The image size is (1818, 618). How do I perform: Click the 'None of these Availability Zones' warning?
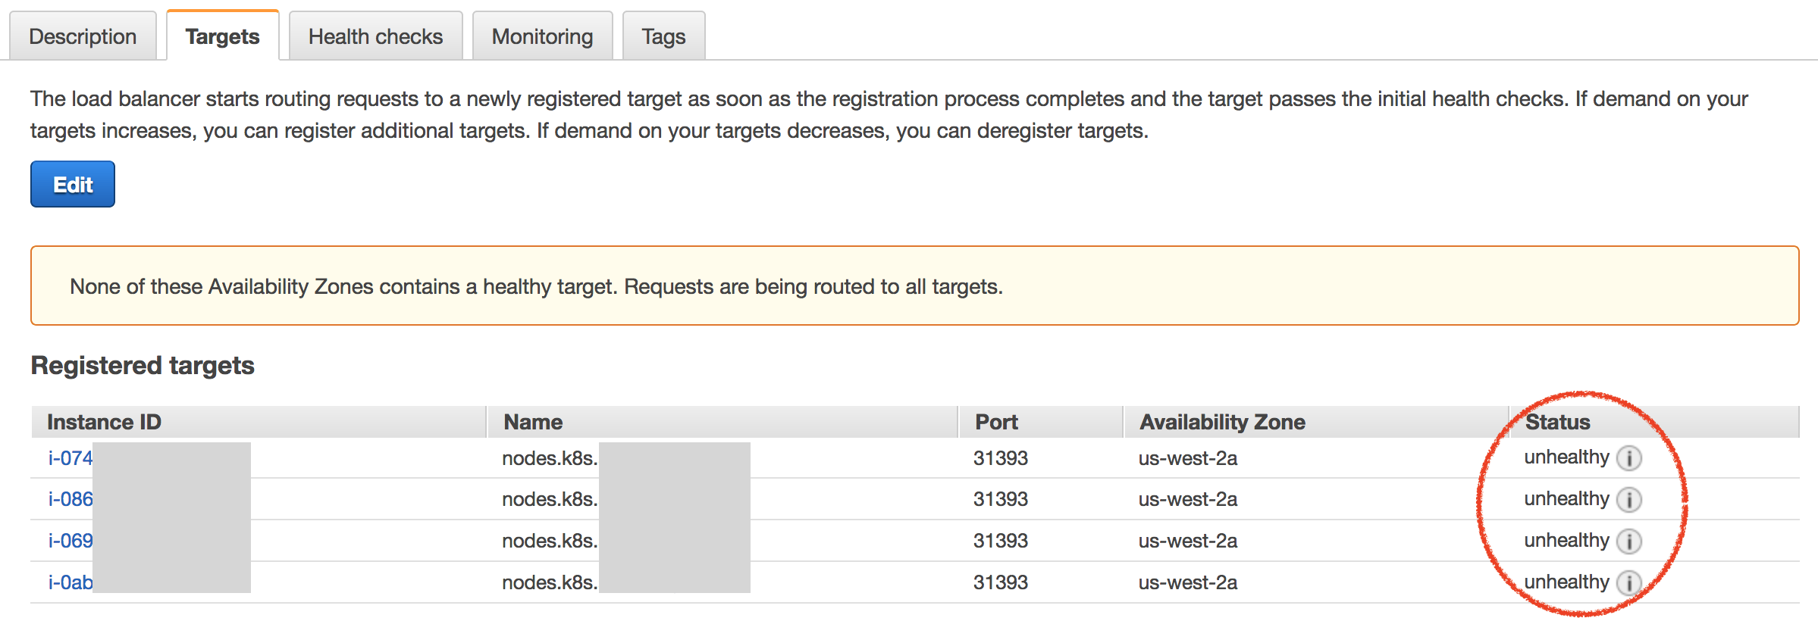pos(914,286)
